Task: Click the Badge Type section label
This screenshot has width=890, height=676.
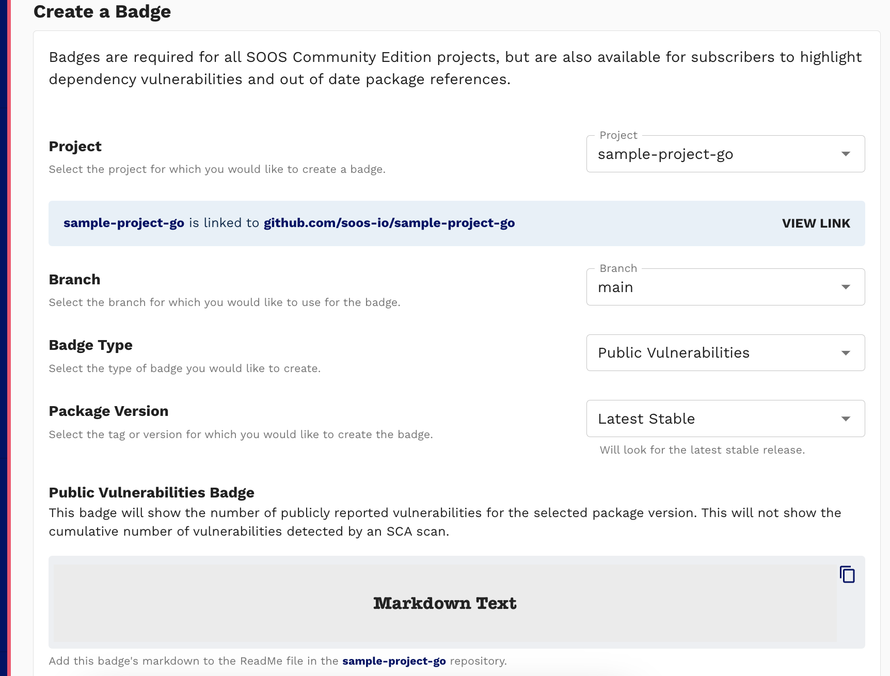Action: pyautogui.click(x=91, y=345)
